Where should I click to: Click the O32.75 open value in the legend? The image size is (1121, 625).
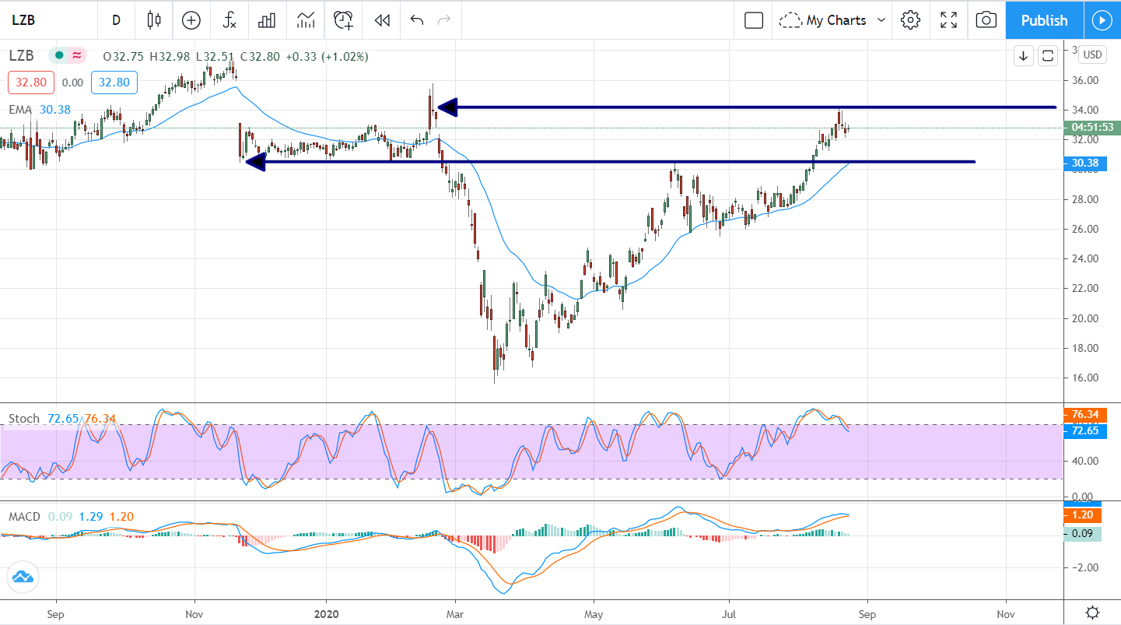pos(124,56)
